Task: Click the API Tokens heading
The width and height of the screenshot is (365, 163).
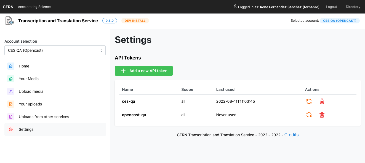Action: tap(128, 58)
